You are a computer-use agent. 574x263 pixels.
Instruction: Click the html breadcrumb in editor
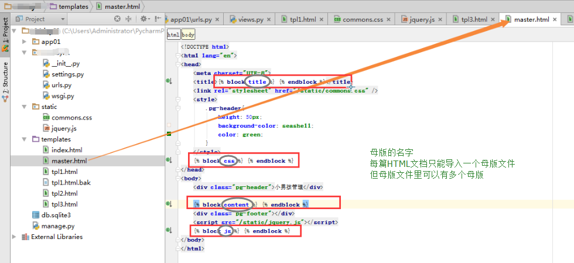pyautogui.click(x=173, y=35)
